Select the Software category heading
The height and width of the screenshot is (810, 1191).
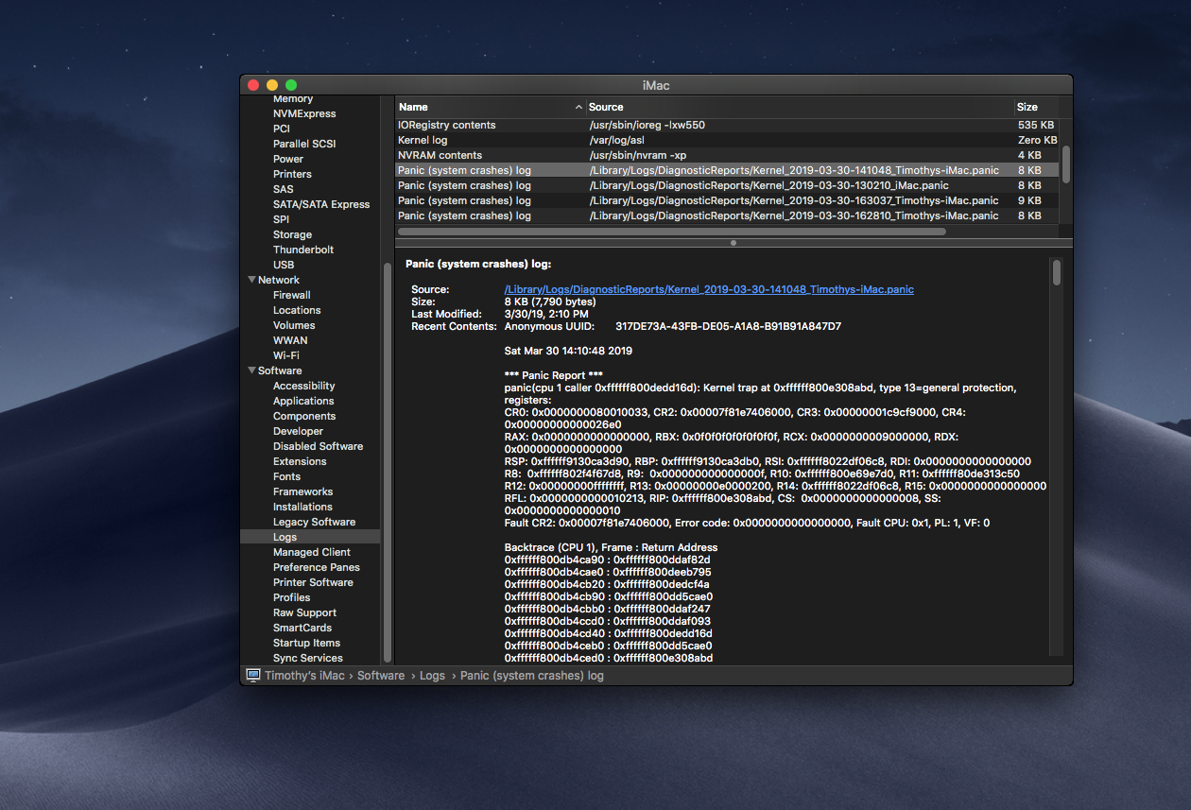pos(280,371)
